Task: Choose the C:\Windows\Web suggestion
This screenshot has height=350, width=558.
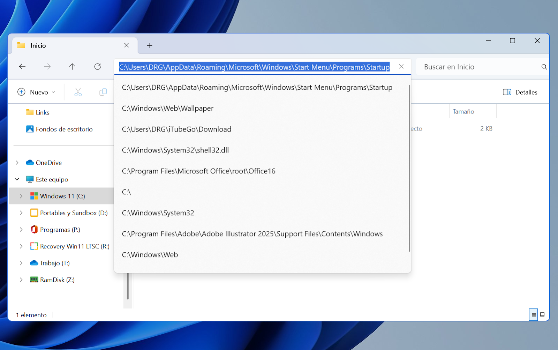Action: (x=150, y=255)
